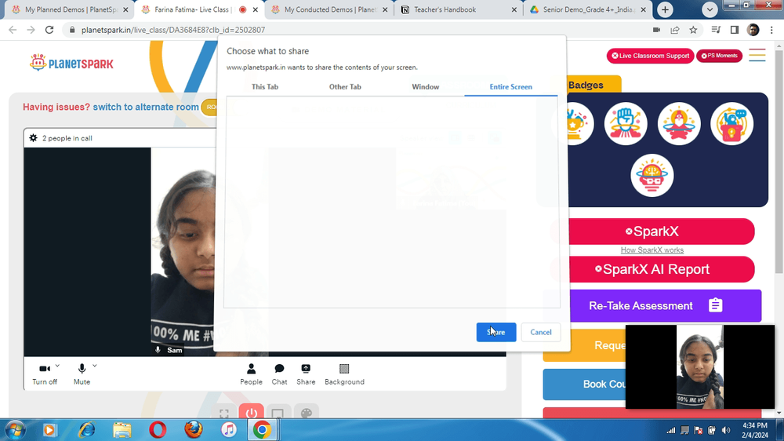Reload the page
Image resolution: width=784 pixels, height=441 pixels.
click(x=49, y=30)
